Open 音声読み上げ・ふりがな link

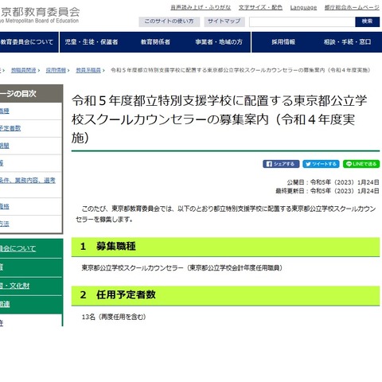click(201, 7)
